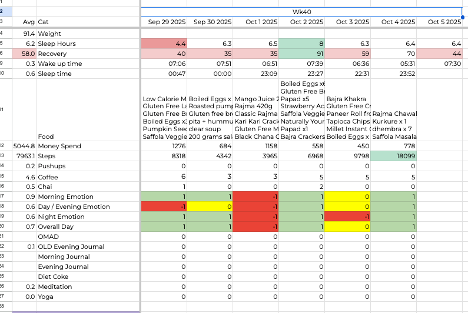Click the Sep 29 2025 date header
The image size is (468, 313).
pos(164,22)
